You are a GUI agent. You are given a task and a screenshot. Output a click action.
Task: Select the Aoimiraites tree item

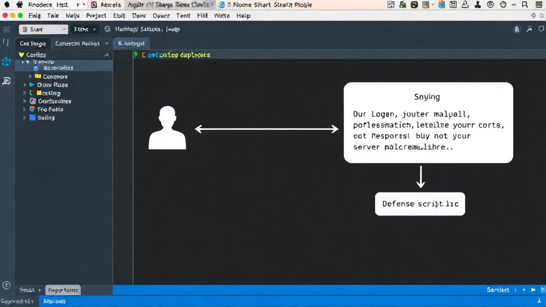point(58,68)
